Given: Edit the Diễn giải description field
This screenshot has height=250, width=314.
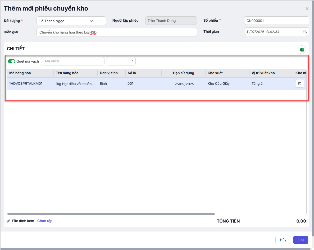Looking at the screenshot, I should (117, 32).
